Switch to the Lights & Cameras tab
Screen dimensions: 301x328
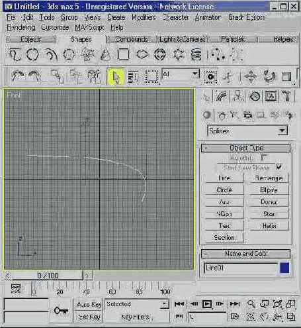[182, 39]
